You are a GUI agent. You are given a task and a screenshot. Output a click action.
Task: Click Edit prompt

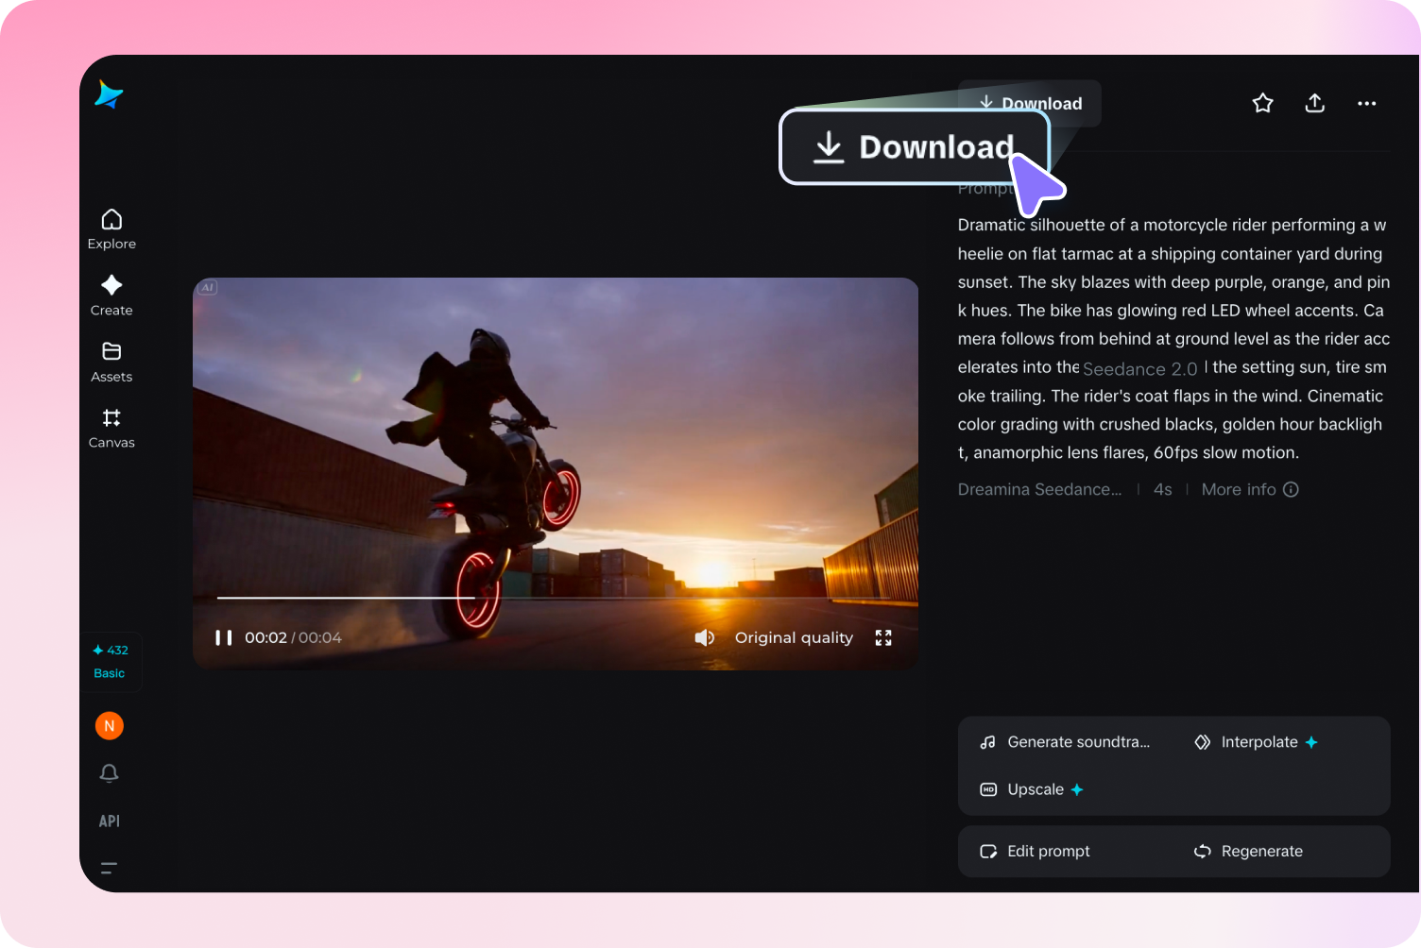(1035, 852)
